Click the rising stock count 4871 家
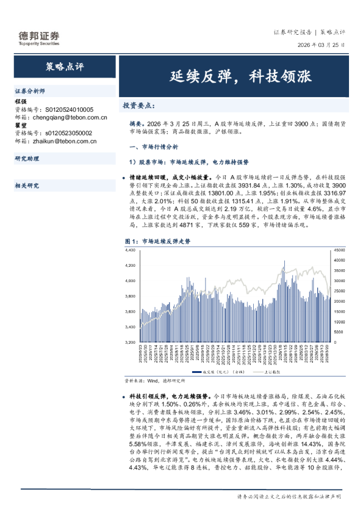Viewport: 363px width, 514px height. pos(190,225)
